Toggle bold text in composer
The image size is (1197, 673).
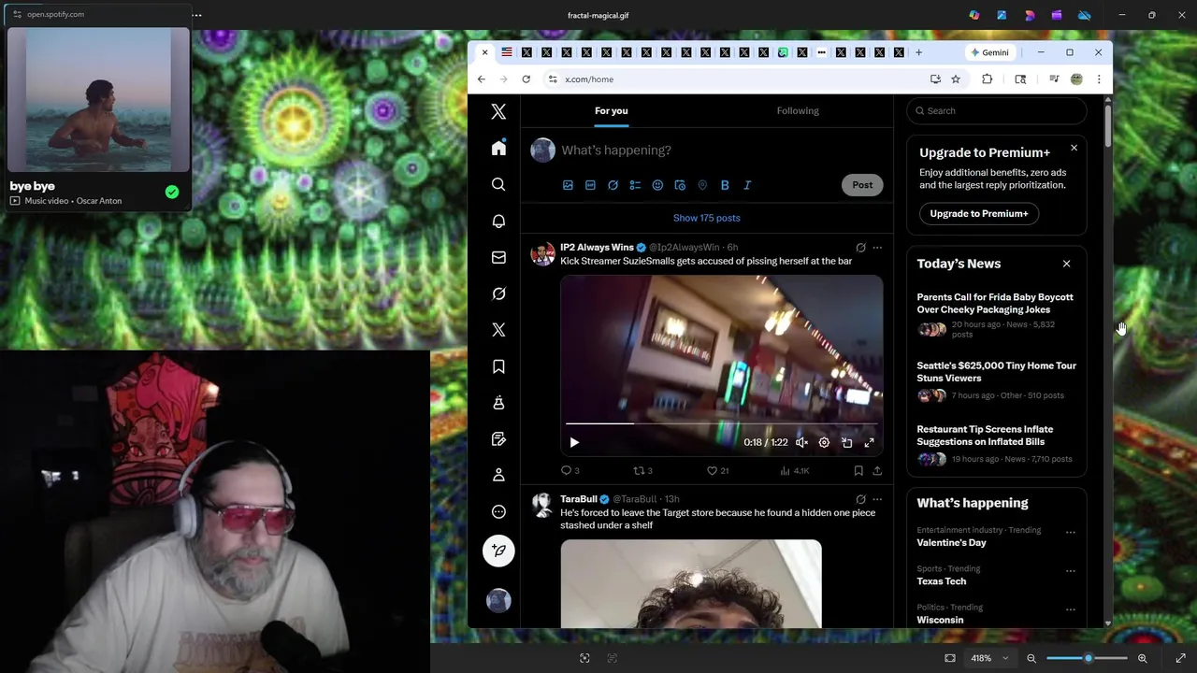click(x=725, y=185)
